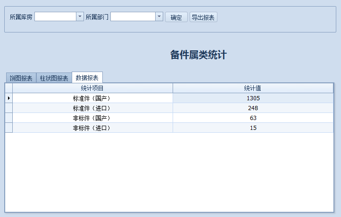Select the row indicator arrow for 标准件（国产）
The width and height of the screenshot is (341, 217).
(8, 98)
